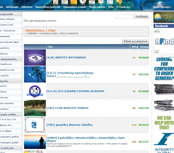The width and height of the screenshot is (174, 153).
Task: Click into the Google custom search field
Action: click(124, 17)
